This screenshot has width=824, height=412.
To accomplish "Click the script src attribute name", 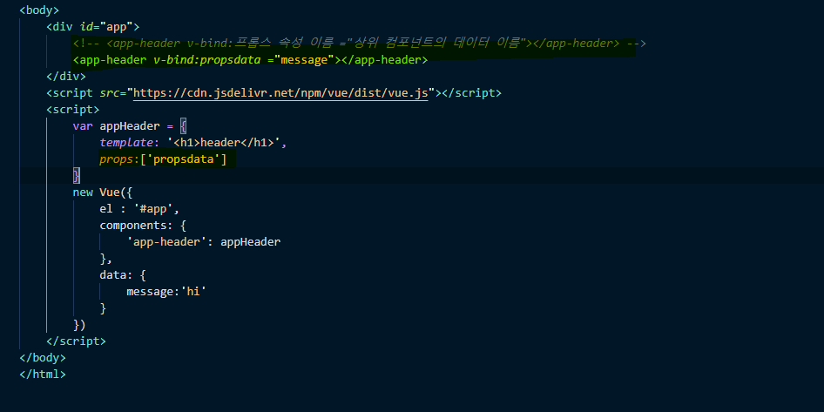I will click(x=110, y=93).
